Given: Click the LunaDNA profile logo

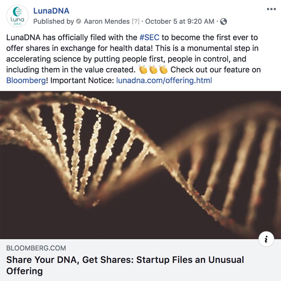Looking at the screenshot, I should pos(17,16).
